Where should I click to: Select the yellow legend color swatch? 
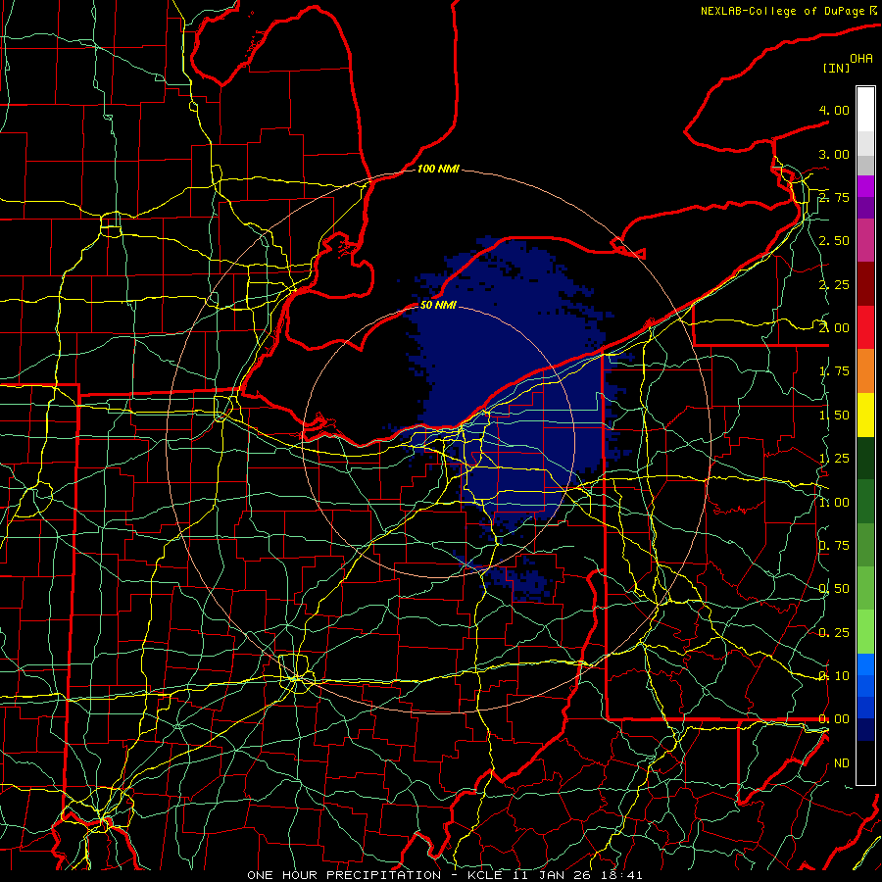click(x=865, y=415)
